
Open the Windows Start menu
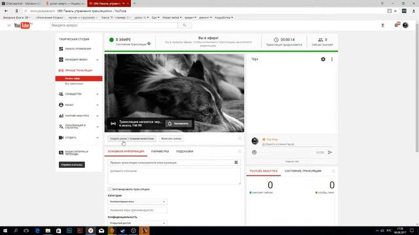pos(5,230)
